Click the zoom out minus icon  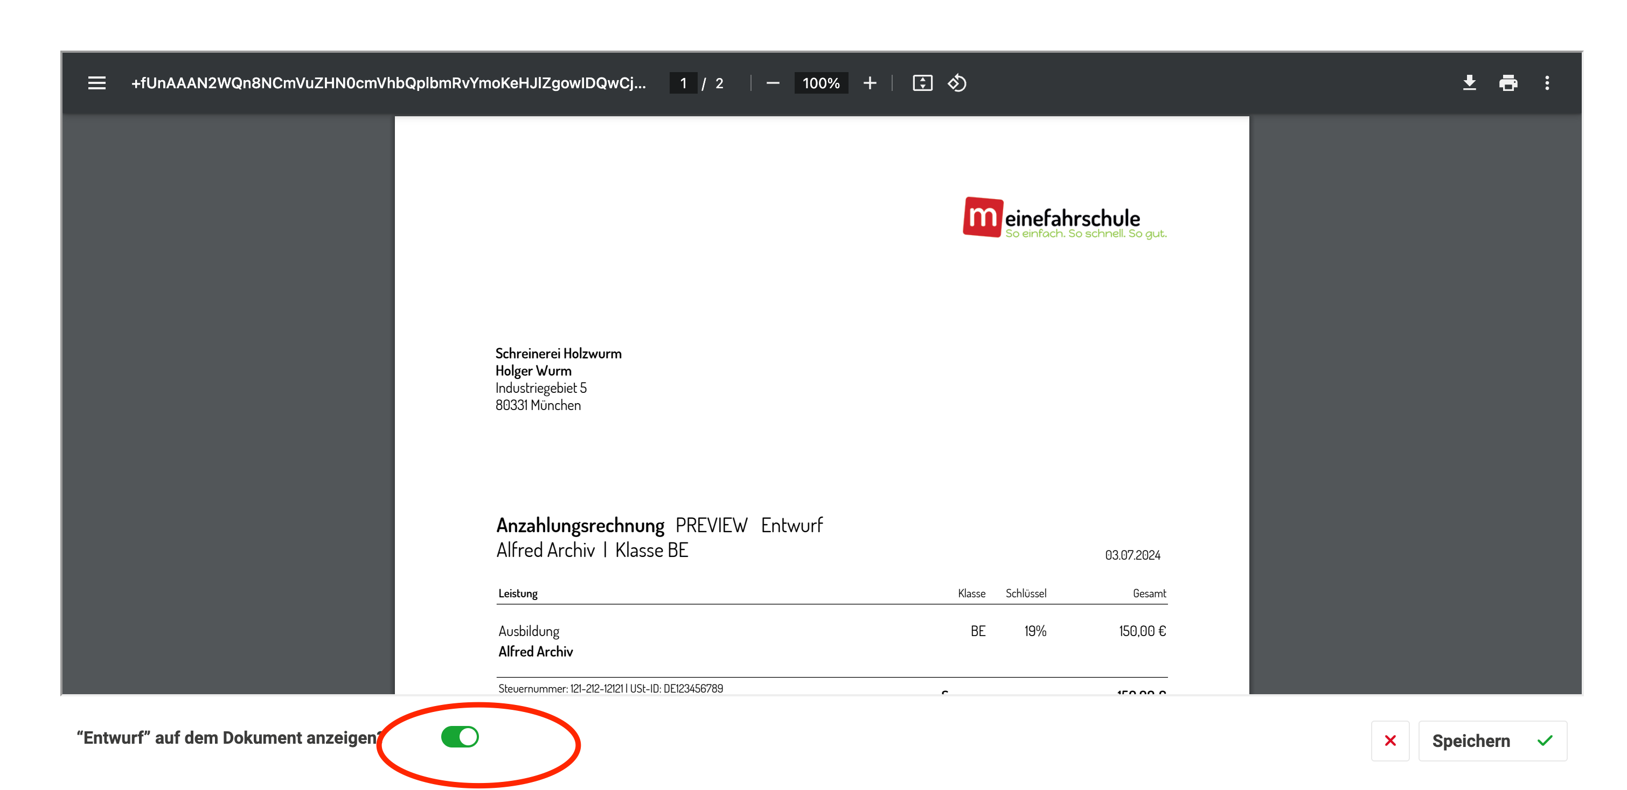pos(773,83)
